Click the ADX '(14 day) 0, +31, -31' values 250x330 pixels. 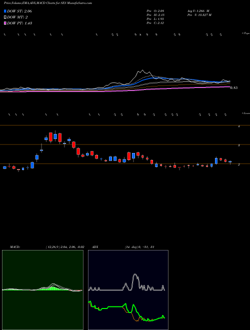point(139,247)
